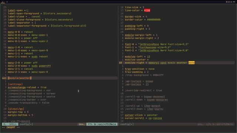Click ;pseudo-transparency = false comment
The height and width of the screenshot is (133, 237).
[29, 103]
